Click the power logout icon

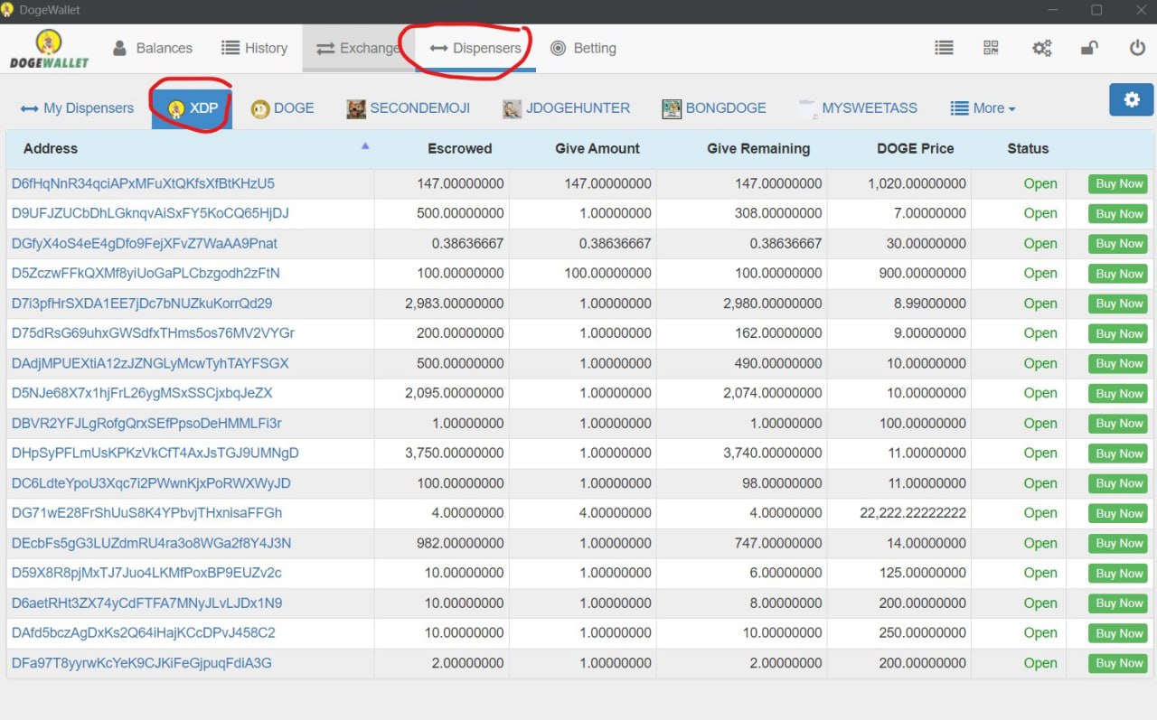pyautogui.click(x=1138, y=48)
